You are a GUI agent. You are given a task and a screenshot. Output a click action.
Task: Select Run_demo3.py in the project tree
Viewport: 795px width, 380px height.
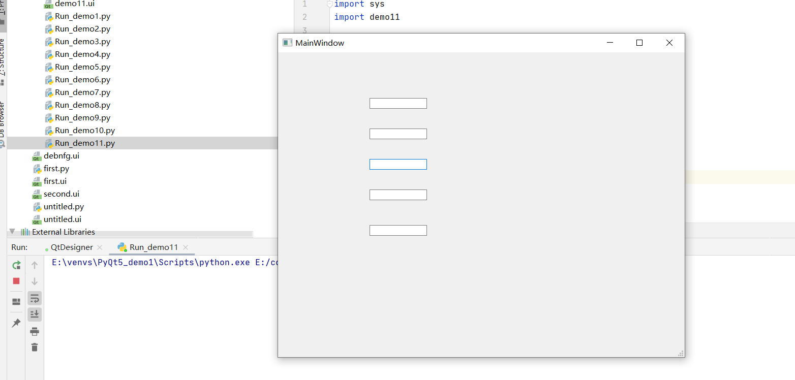click(82, 42)
